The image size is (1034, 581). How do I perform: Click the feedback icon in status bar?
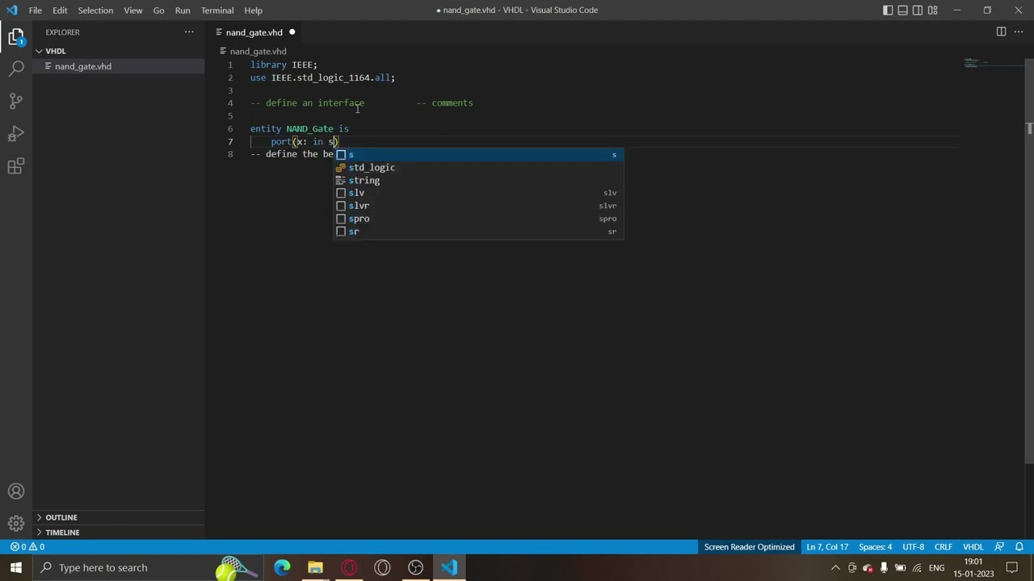pos(999,547)
